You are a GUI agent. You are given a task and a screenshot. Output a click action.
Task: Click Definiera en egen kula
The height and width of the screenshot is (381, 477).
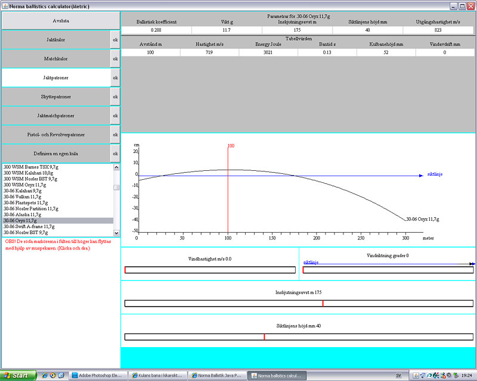[56, 154]
